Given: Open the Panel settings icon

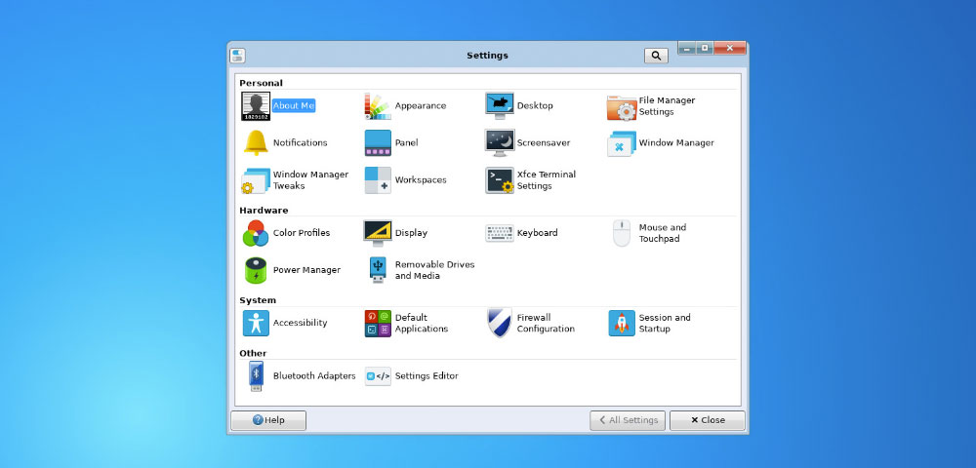Looking at the screenshot, I should [378, 143].
